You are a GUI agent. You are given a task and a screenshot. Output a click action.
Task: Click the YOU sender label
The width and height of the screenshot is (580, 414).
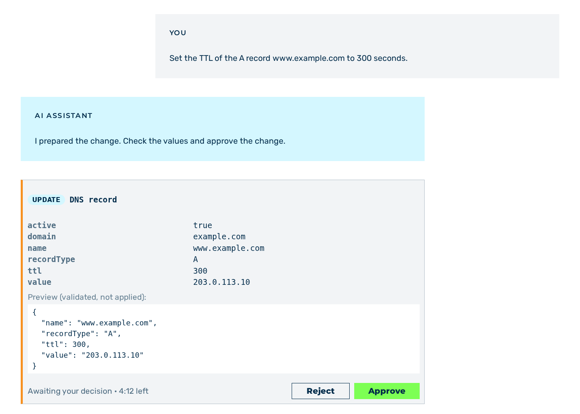click(178, 33)
